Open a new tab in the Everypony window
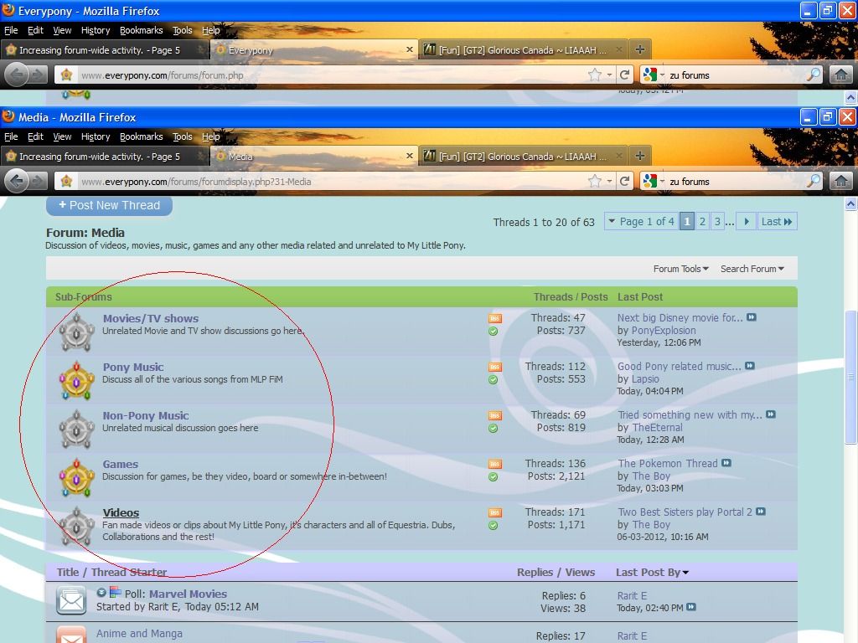The width and height of the screenshot is (858, 643). 639,49
